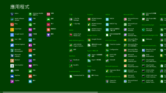Open Microsoft Solitaire Collection

tap(12, 56)
